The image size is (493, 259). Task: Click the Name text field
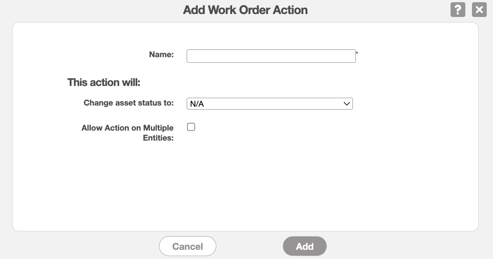point(271,56)
